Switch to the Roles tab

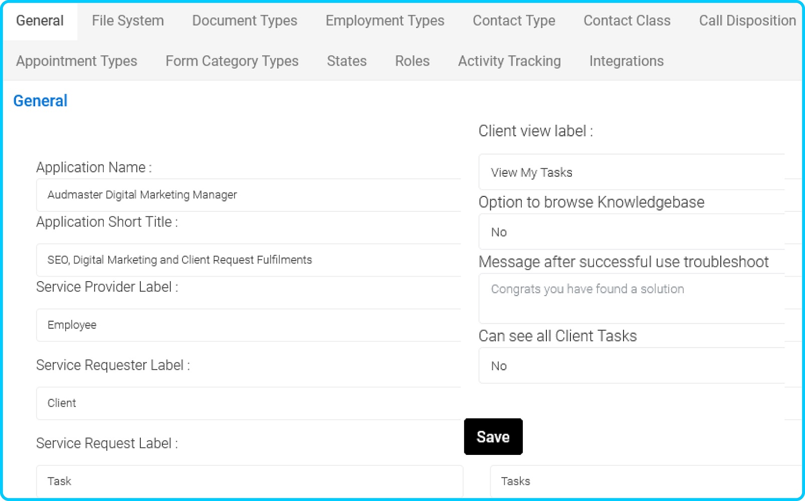coord(412,61)
